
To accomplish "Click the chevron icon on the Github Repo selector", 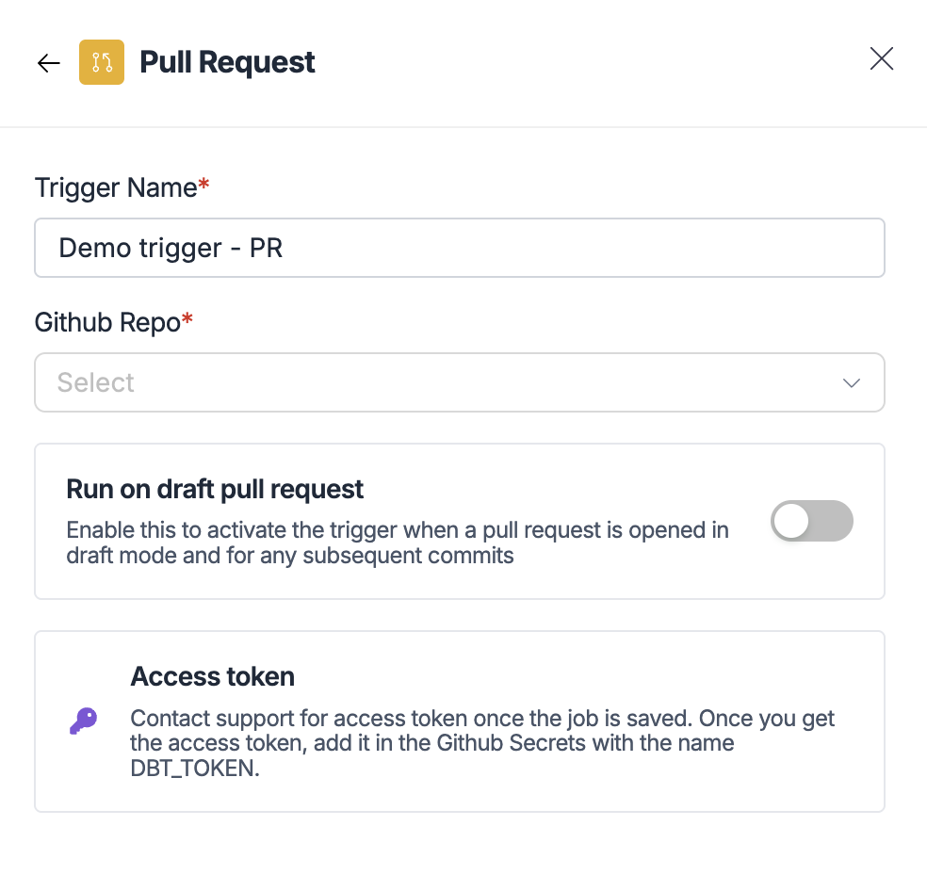I will 851,383.
